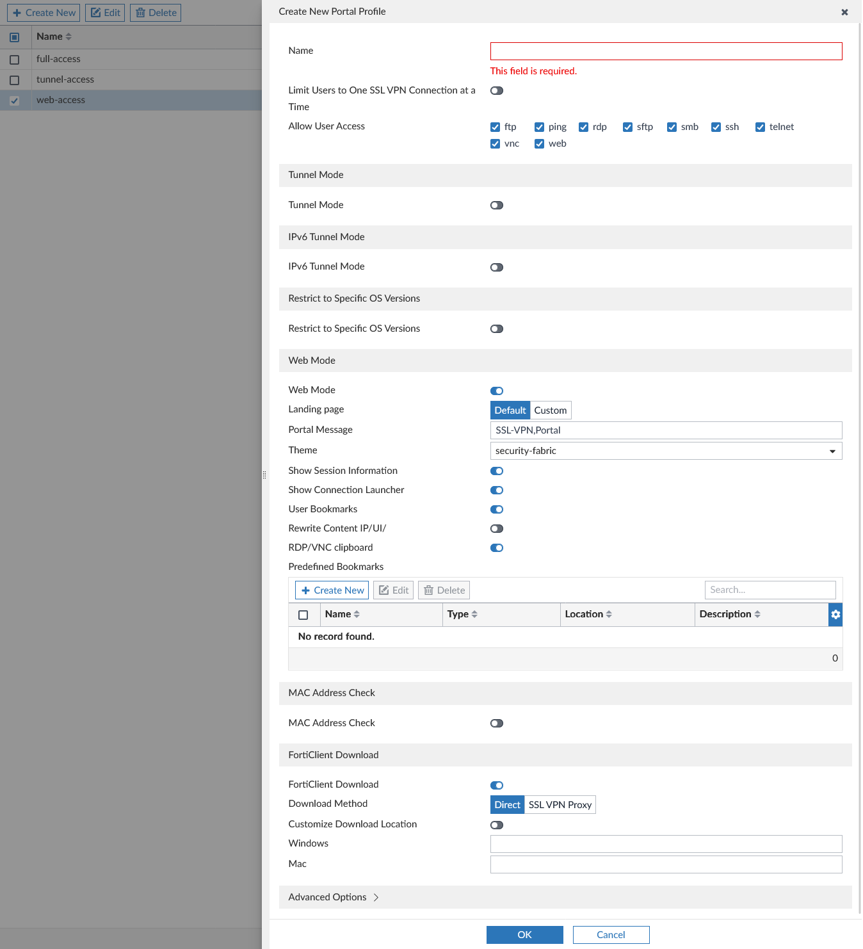
Task: Disable the Web Mode toggle
Action: coord(497,391)
